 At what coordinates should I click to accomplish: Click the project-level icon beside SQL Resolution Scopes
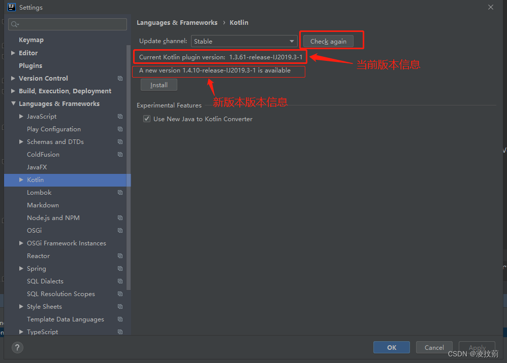[x=120, y=294]
